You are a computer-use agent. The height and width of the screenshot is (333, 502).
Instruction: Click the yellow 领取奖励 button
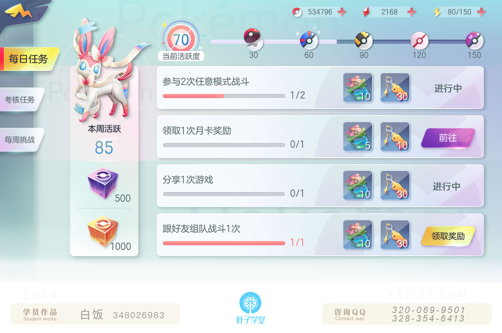point(448,236)
